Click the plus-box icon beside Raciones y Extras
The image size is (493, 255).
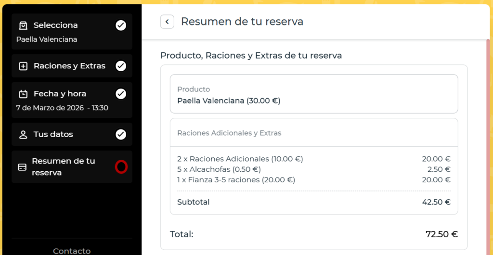tap(23, 66)
